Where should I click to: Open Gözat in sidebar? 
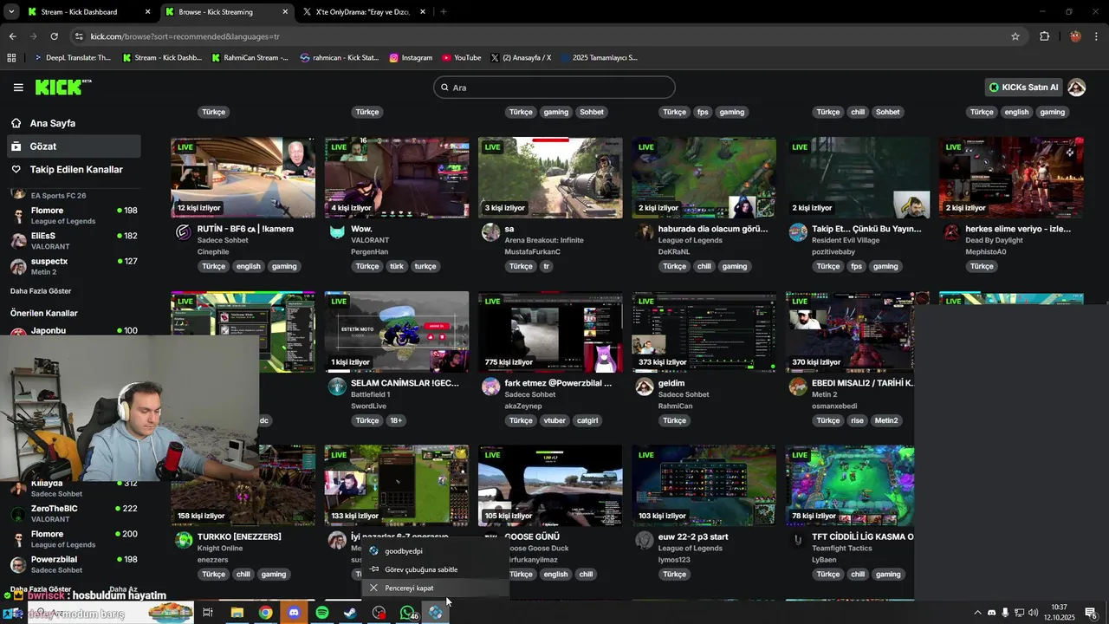coord(73,146)
